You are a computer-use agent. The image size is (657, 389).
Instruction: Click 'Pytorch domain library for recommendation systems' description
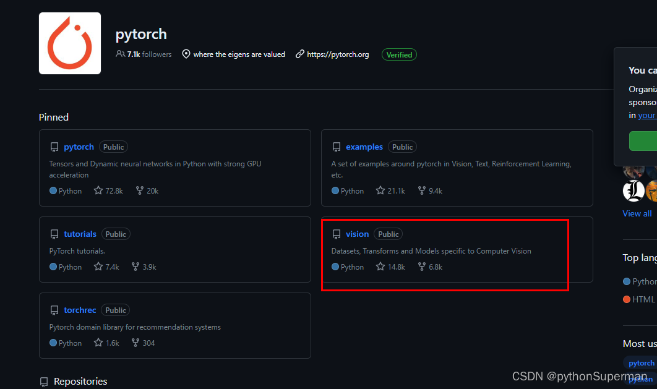135,327
